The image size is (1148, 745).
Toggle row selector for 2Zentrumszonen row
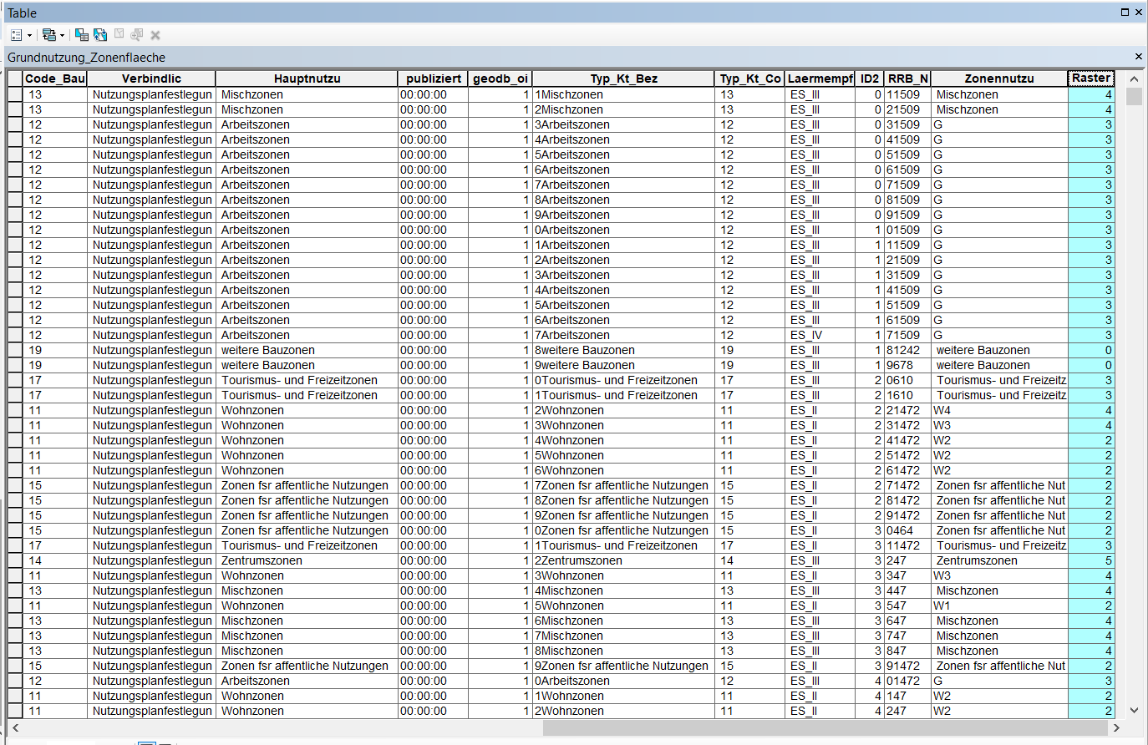coord(15,560)
